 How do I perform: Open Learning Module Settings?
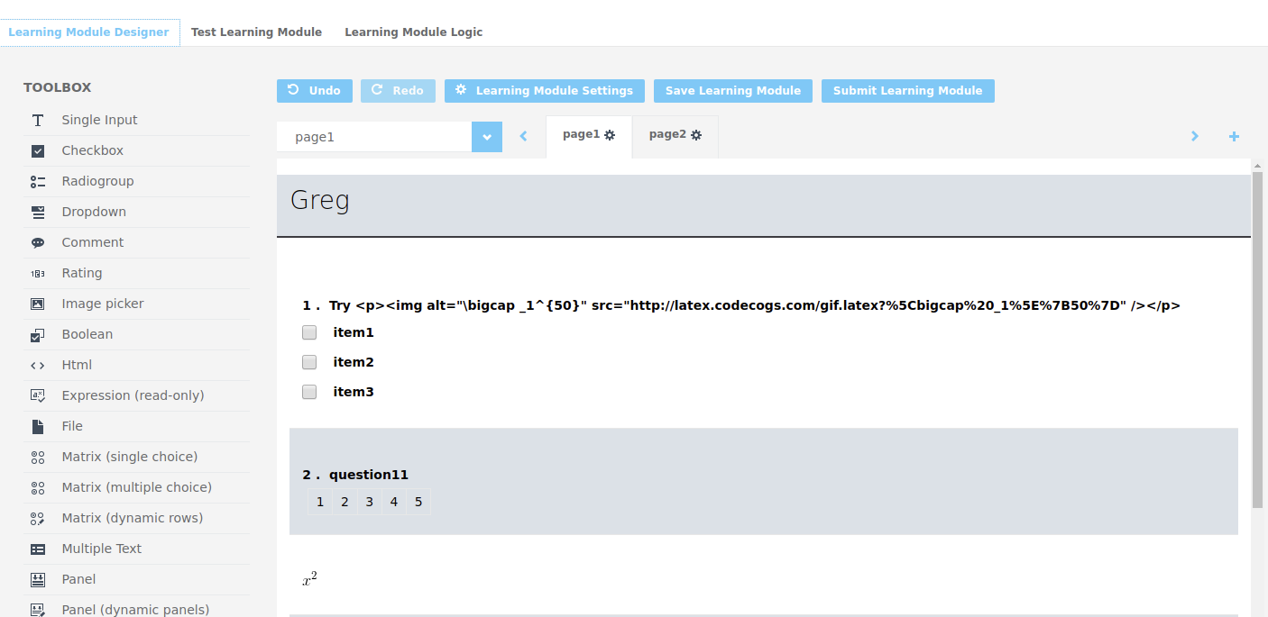pyautogui.click(x=545, y=91)
